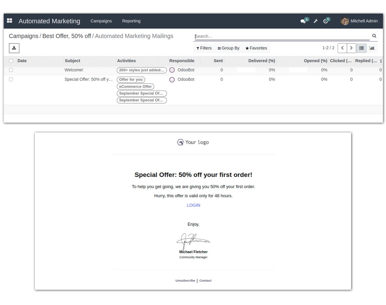Open the apps grid home menu

[x=9, y=21]
